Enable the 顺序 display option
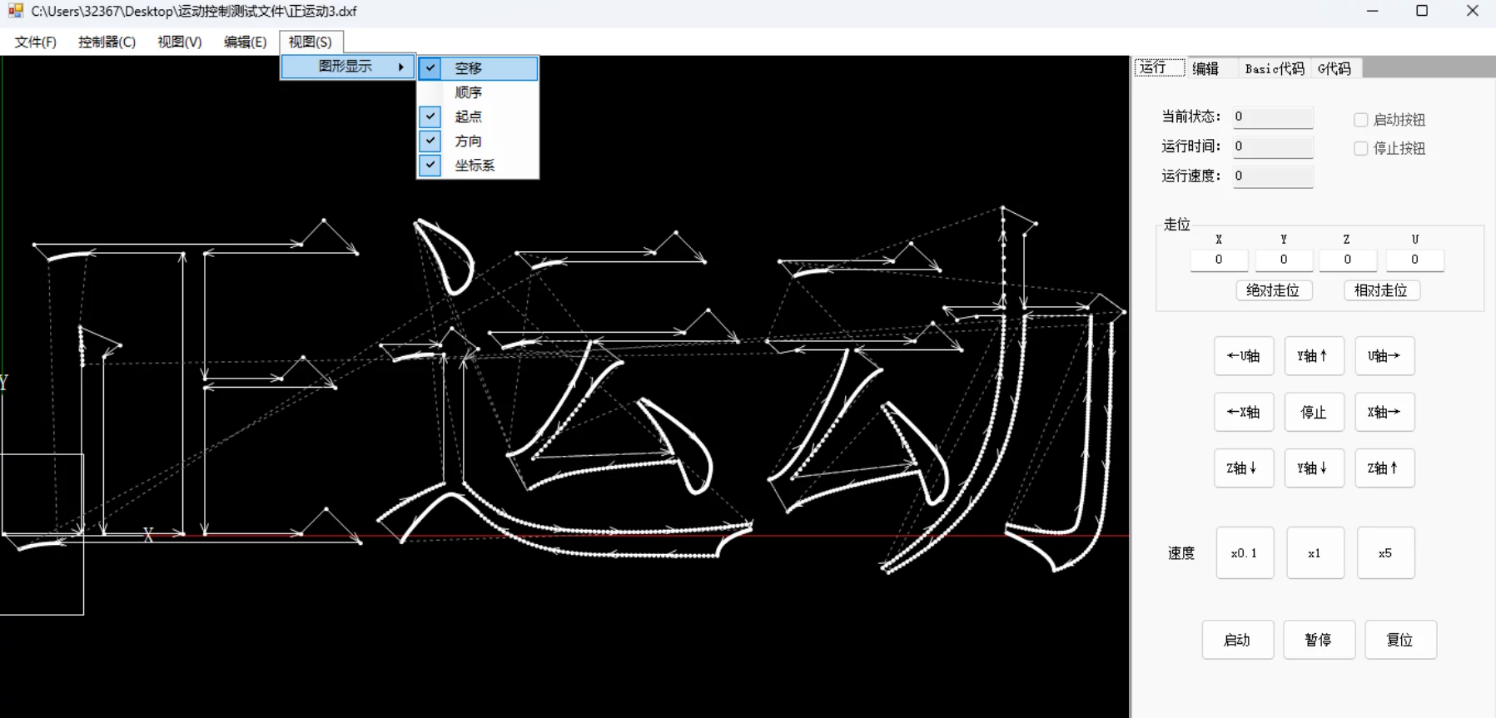The height and width of the screenshot is (718, 1496). (x=478, y=92)
